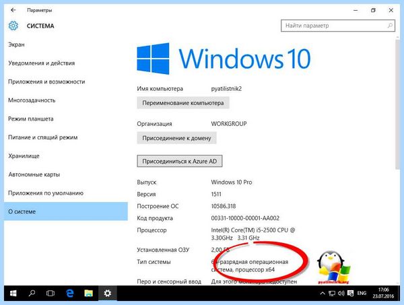This screenshot has height=305, width=404.
Task: Click the Построение ОС label
Action: (158, 206)
